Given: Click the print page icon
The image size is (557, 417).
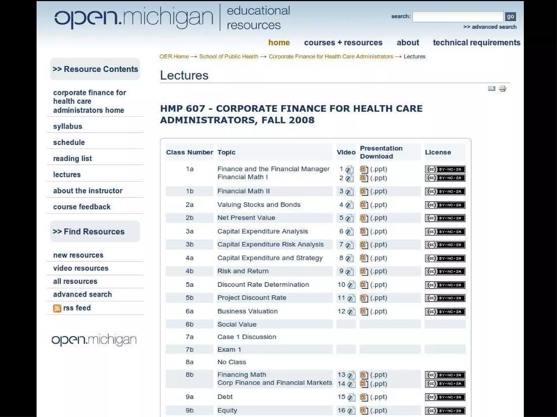Looking at the screenshot, I should coord(503,89).
